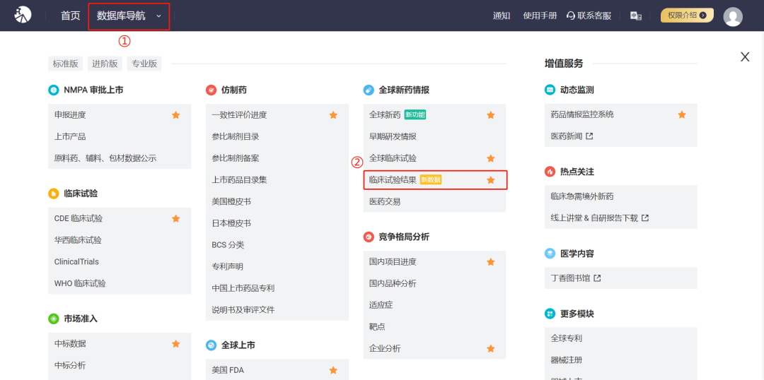This screenshot has height=380, width=764.
Task: Click the 热点关注 flame icon
Action: tap(550, 172)
